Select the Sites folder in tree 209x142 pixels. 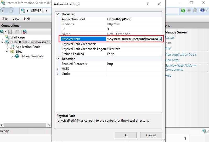coord(19,52)
